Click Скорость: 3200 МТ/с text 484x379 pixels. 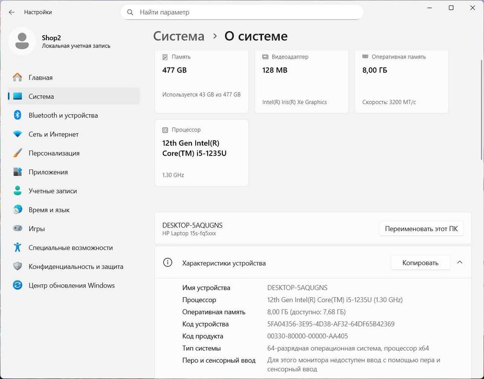click(x=389, y=102)
